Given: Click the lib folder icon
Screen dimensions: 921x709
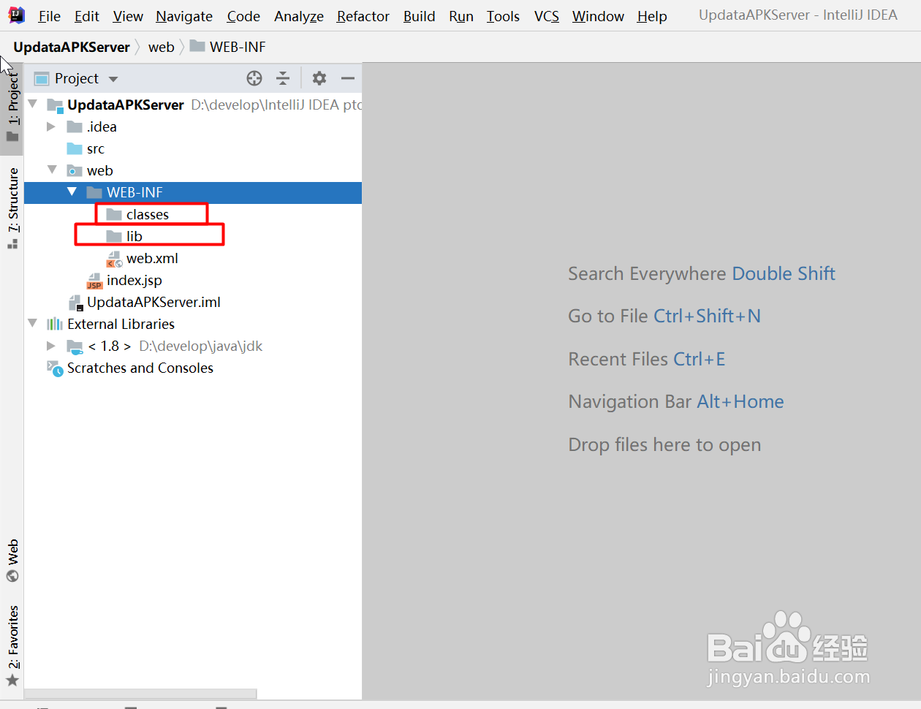Looking at the screenshot, I should click(114, 237).
